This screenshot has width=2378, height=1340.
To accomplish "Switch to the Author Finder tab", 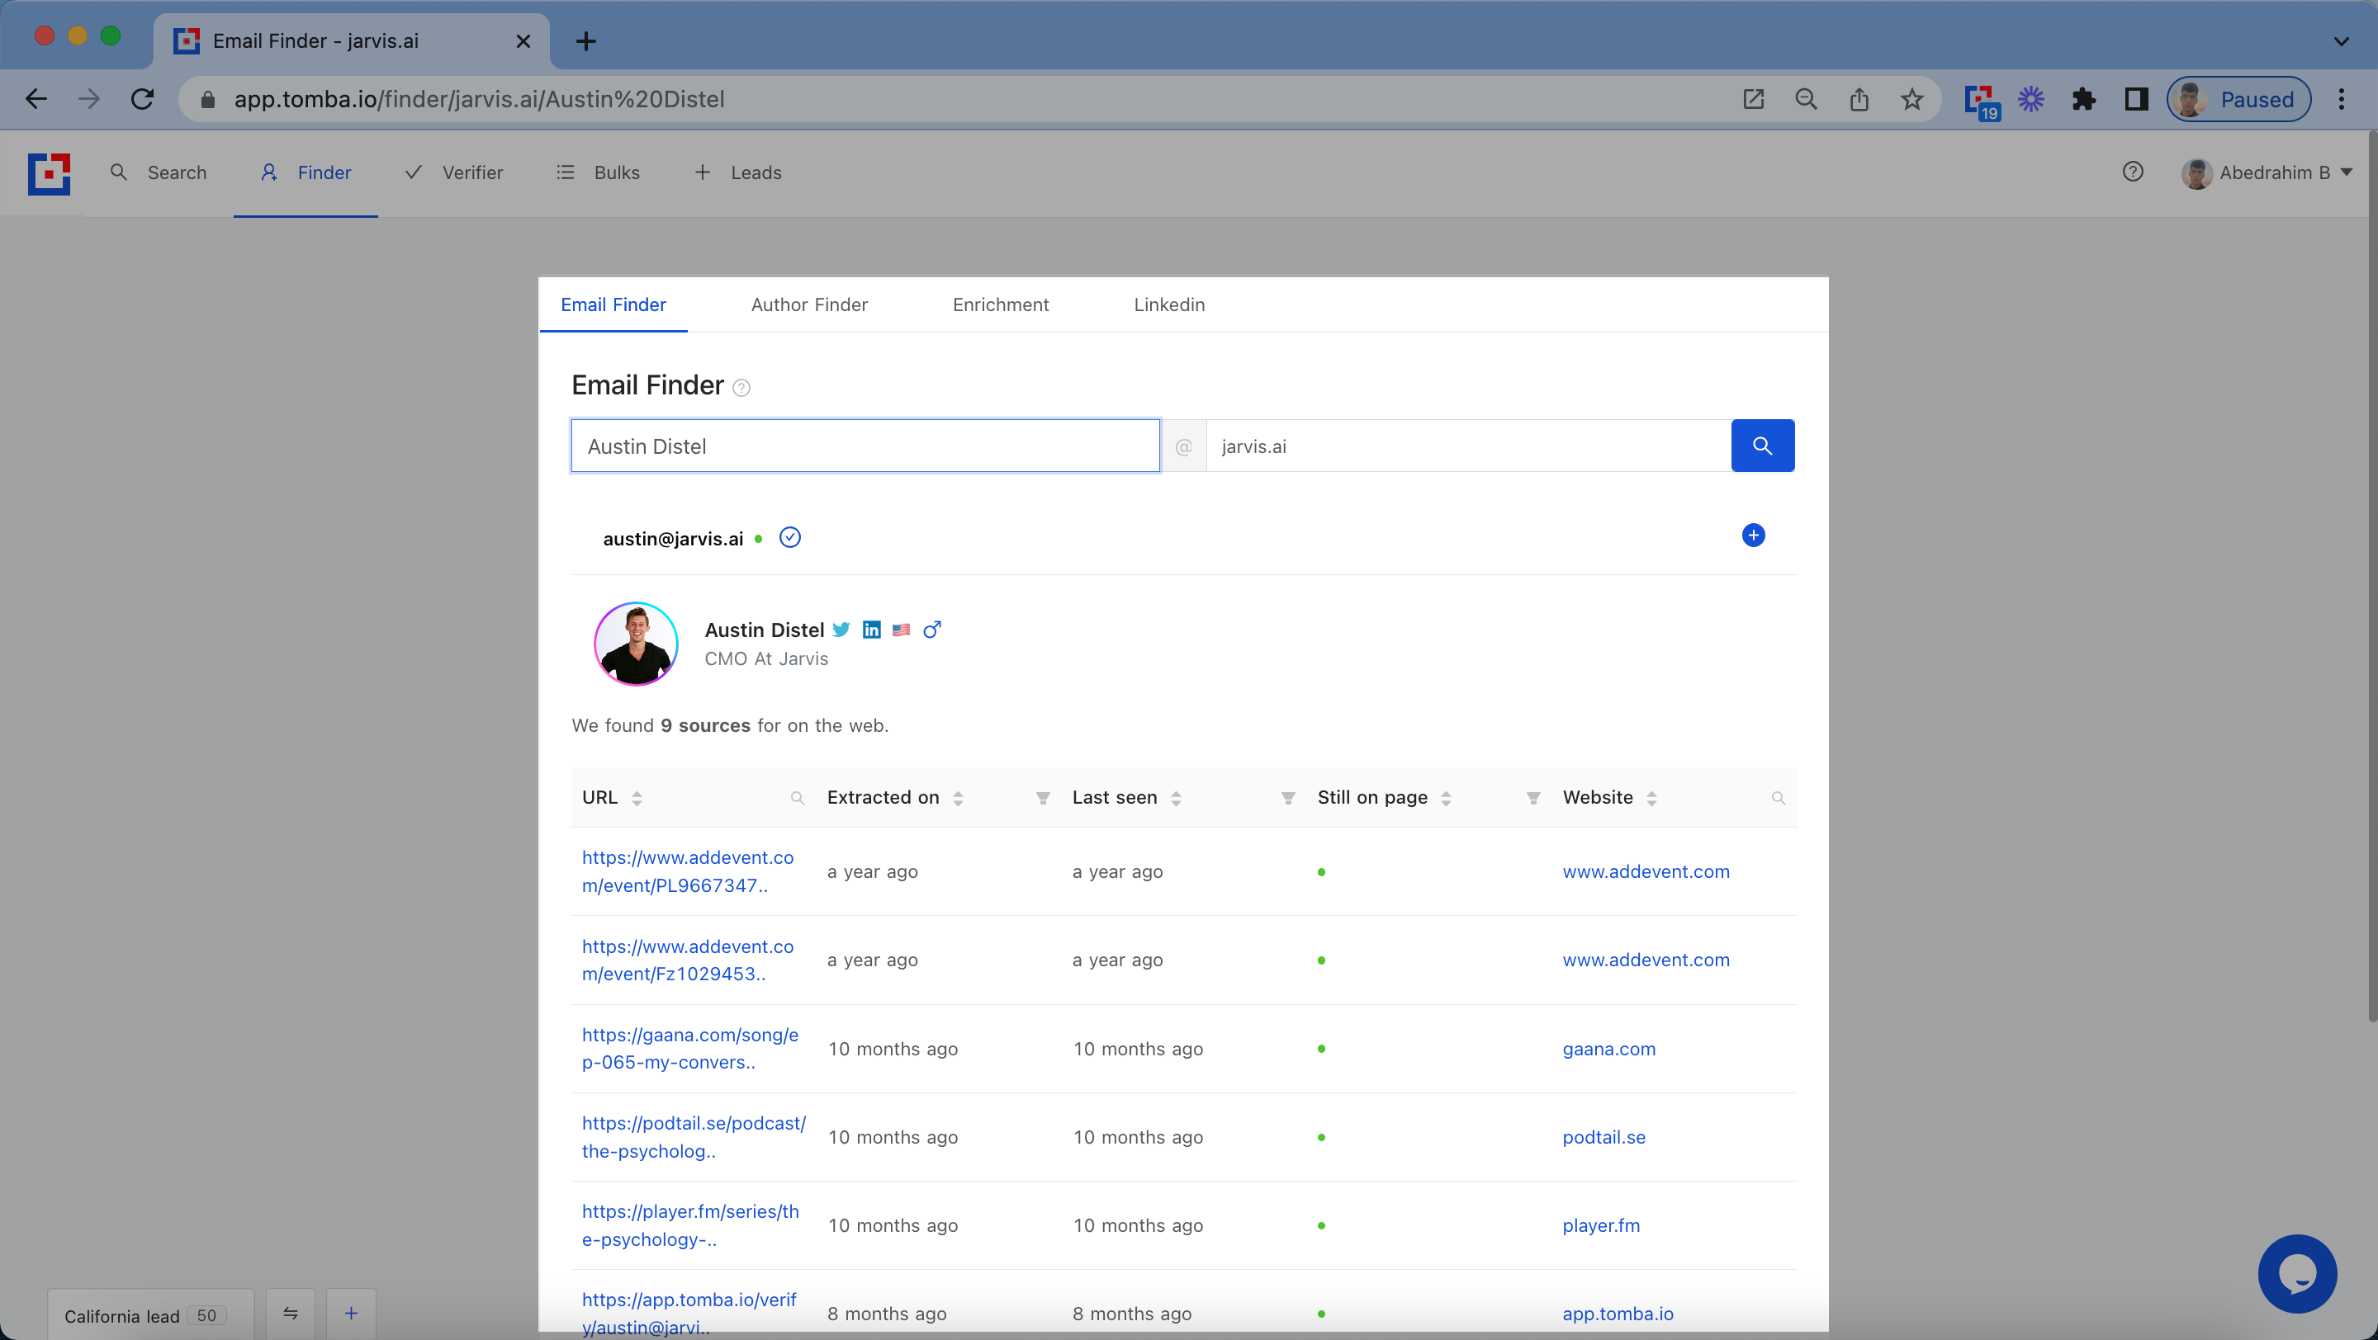I will 808,305.
